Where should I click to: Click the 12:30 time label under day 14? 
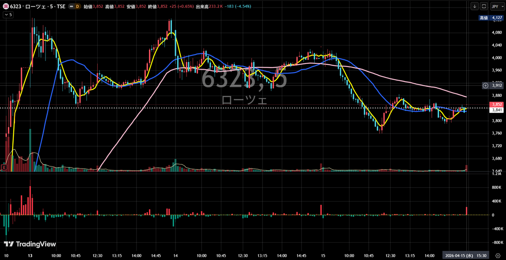[243, 256]
